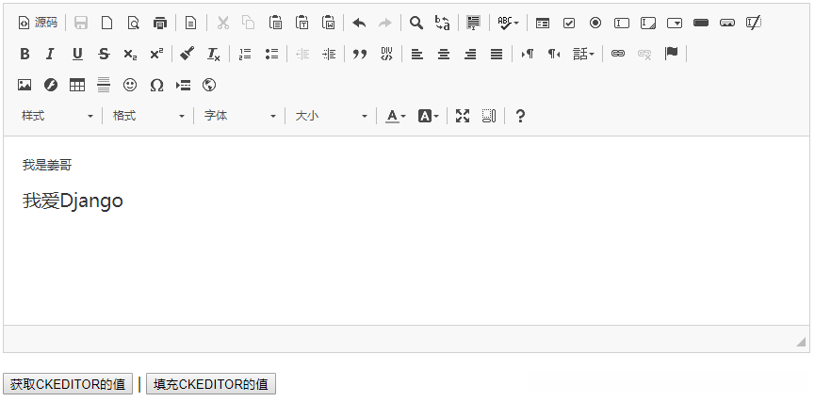Set text direction right to left
This screenshot has height=402, width=815.
(x=554, y=54)
